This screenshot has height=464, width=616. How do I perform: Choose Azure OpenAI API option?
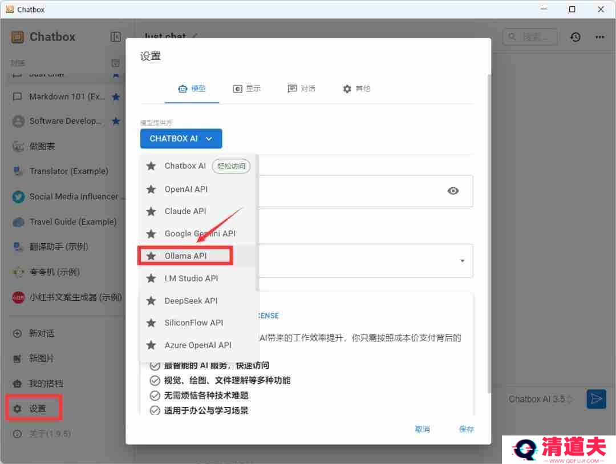pyautogui.click(x=197, y=345)
